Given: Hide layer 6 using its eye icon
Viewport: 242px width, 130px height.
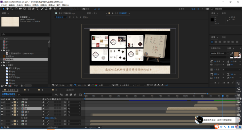Looking at the screenshot, I should coord(2,121).
